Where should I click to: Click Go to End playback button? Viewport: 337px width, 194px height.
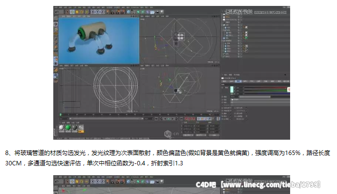[181, 119]
